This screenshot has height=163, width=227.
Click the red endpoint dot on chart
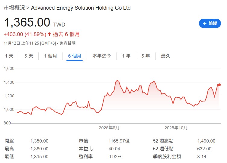point(219,85)
